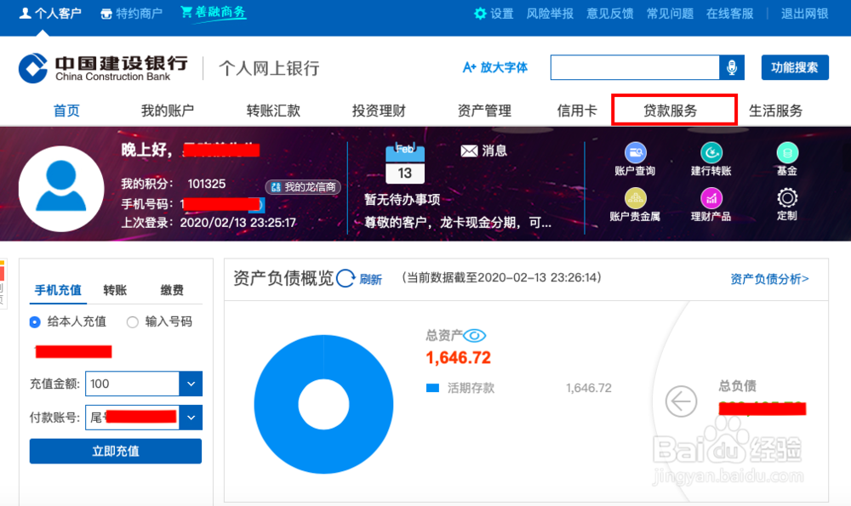Open 建行转账 transfer shortcut icon
Screen dimensions: 851x506
click(711, 153)
